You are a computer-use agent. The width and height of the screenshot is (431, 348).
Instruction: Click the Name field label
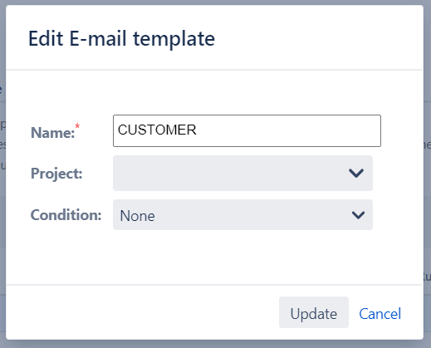52,133
